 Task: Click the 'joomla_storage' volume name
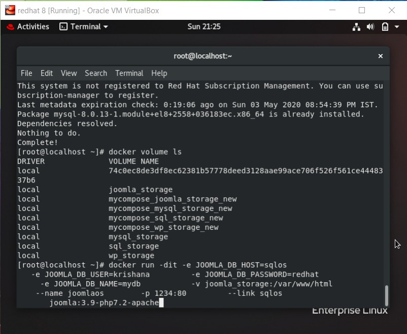(141, 190)
